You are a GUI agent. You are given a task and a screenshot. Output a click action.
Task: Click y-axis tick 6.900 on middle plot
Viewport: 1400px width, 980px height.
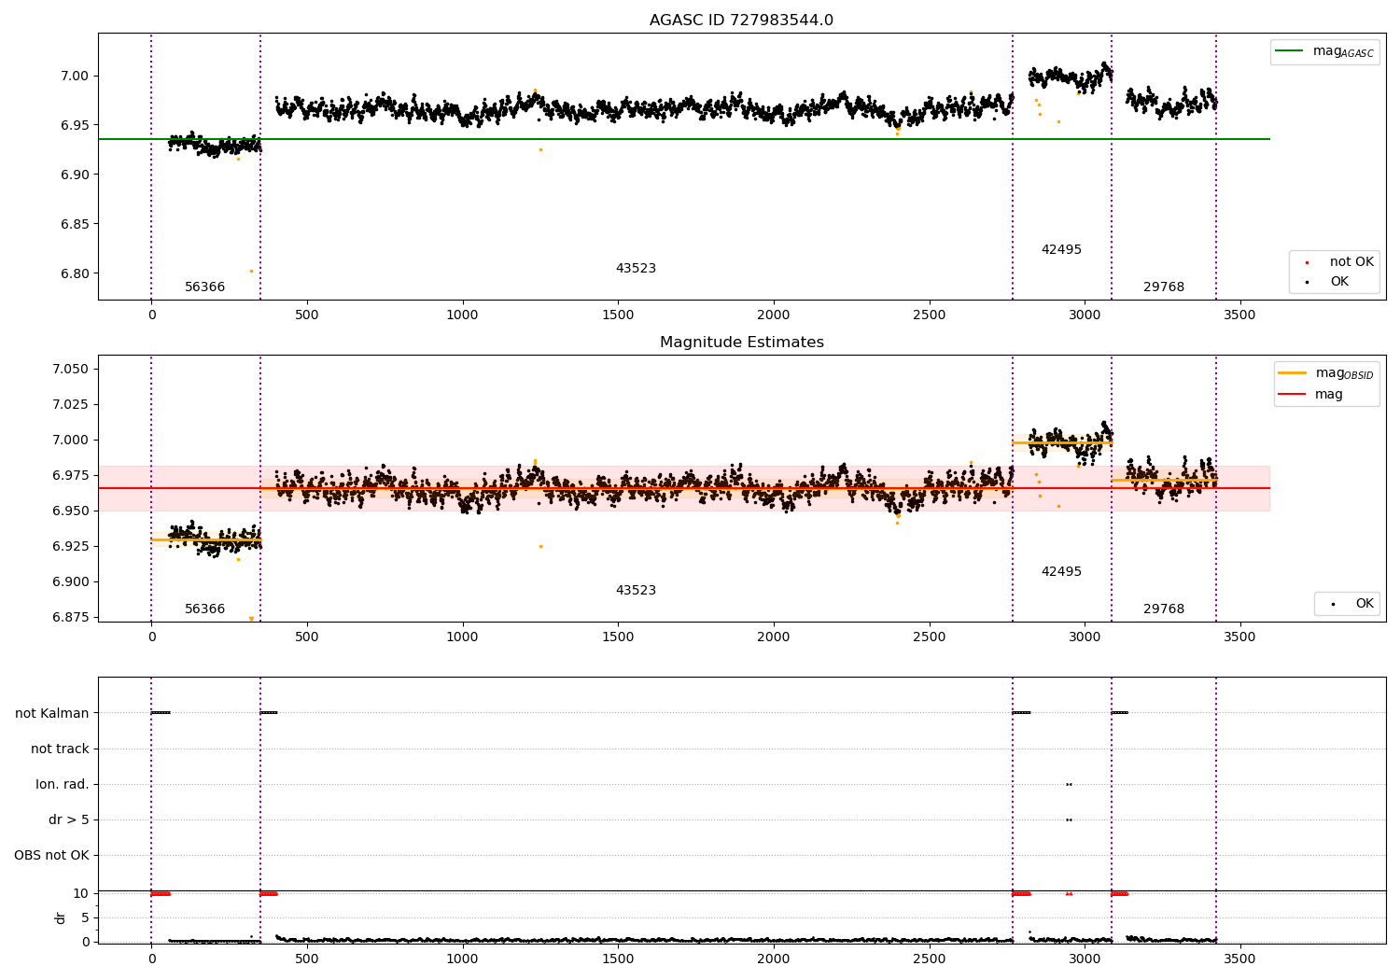[x=70, y=582]
